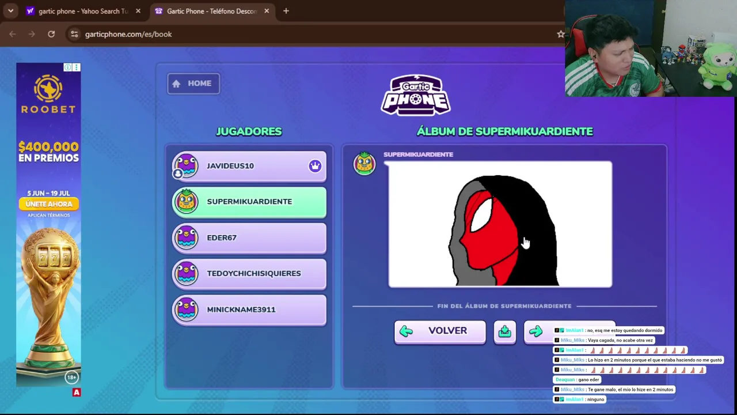Click the red A icon below the ad

point(77,393)
